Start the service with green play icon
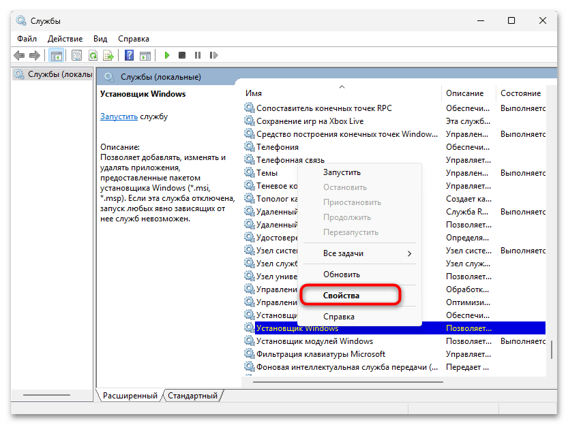 click(166, 55)
